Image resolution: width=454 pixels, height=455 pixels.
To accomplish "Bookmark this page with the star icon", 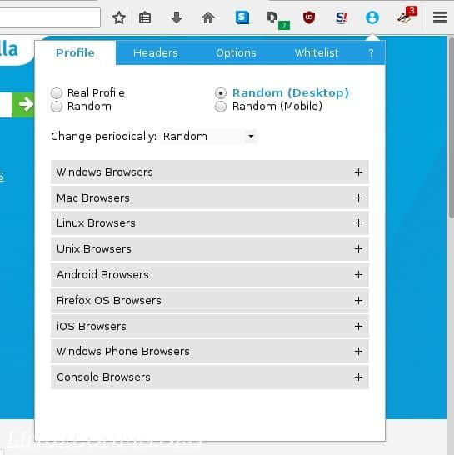I will pos(119,17).
